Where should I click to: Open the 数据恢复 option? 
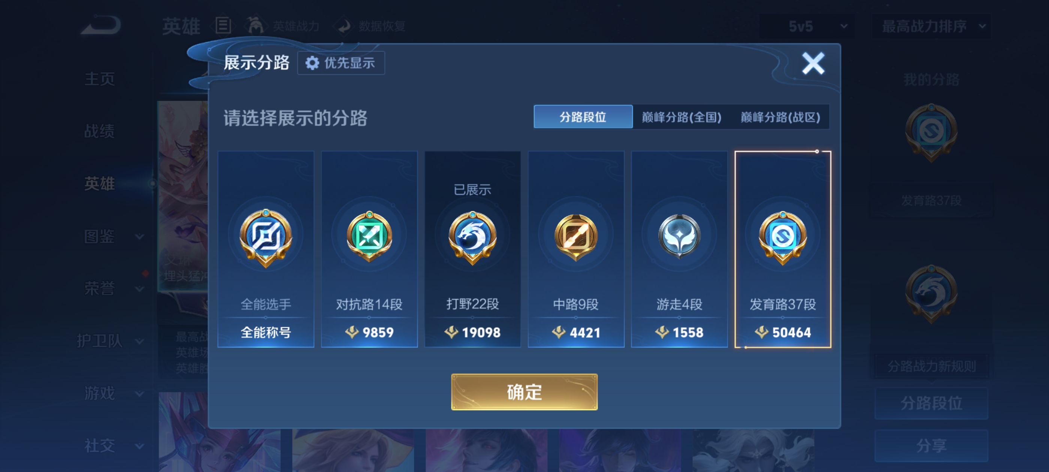pyautogui.click(x=371, y=27)
